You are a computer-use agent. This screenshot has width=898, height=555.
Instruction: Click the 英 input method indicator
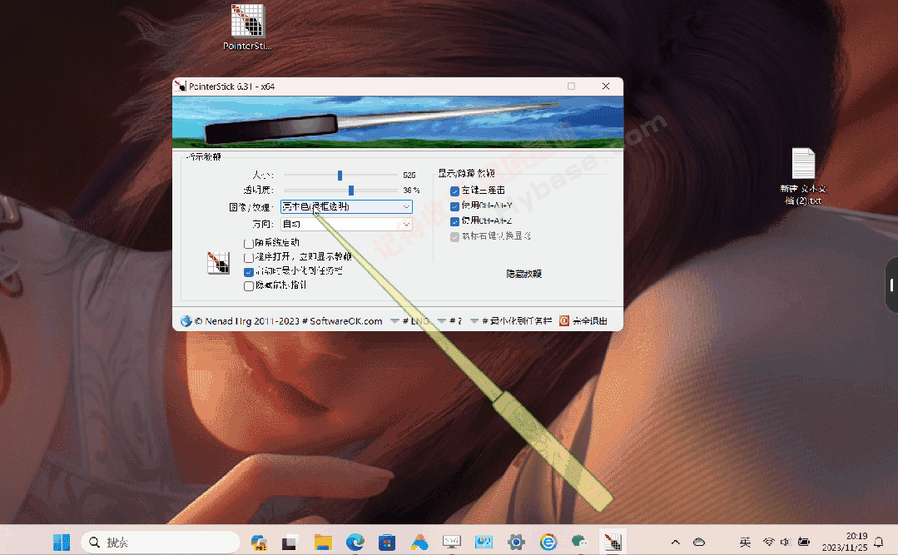pyautogui.click(x=745, y=542)
